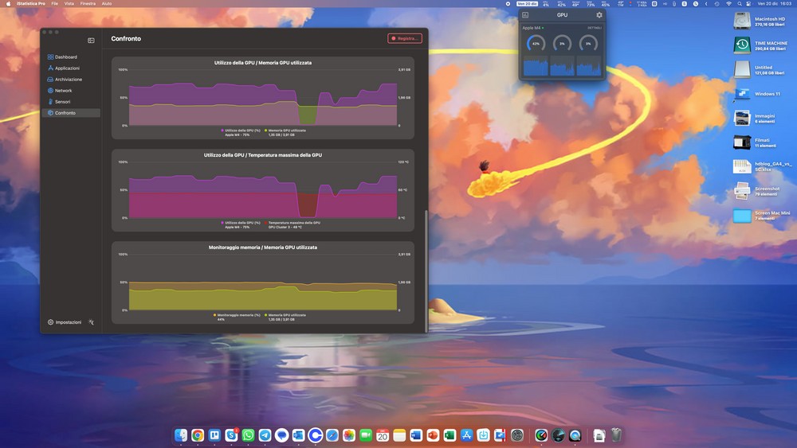Go to Applicazioni in the sidebar
Viewport: 797px width, 448px height.
[x=67, y=68]
